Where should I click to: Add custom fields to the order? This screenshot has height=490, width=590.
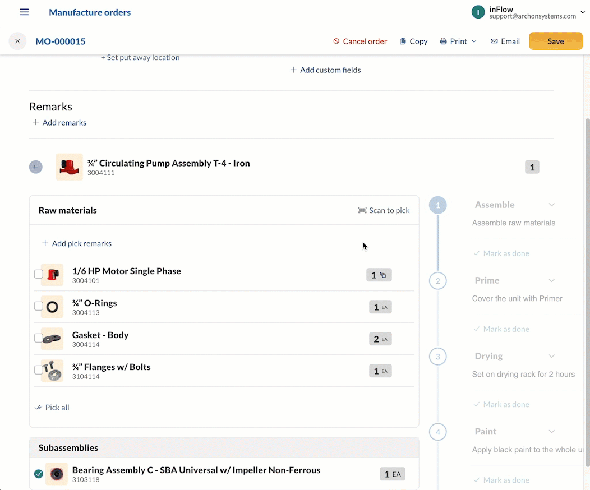(x=325, y=70)
